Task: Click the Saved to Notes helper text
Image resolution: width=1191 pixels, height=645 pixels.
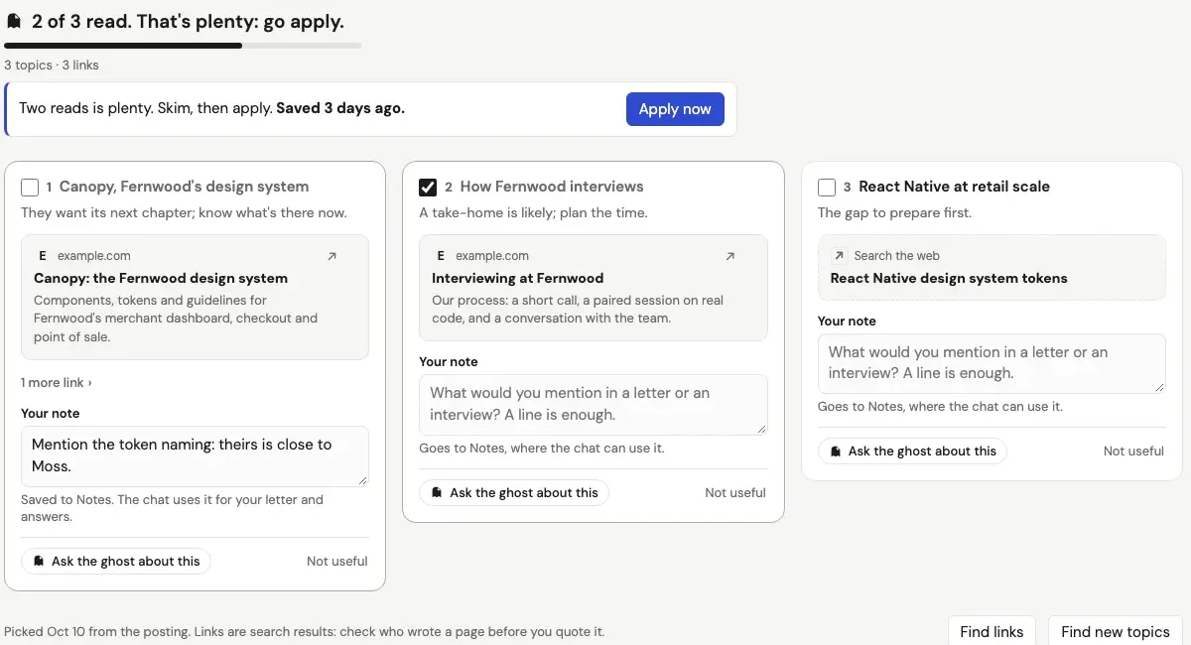Action: pos(172,508)
